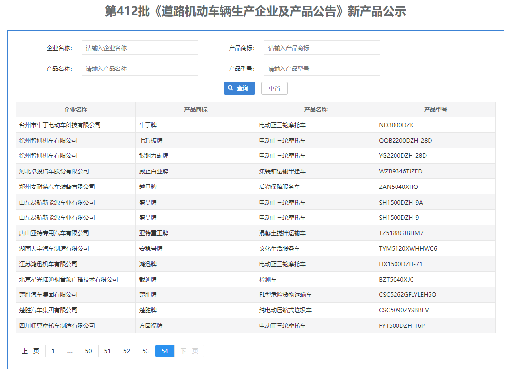Select cell 四川虹尊摩托车制造有限公司
The width and height of the screenshot is (511, 375).
(x=76, y=325)
